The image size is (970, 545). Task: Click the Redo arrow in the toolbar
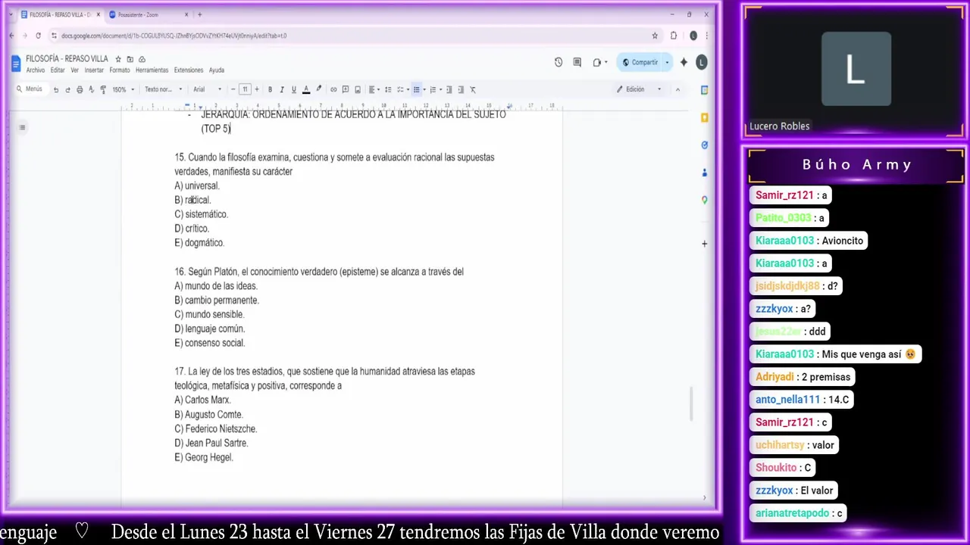tap(67, 89)
